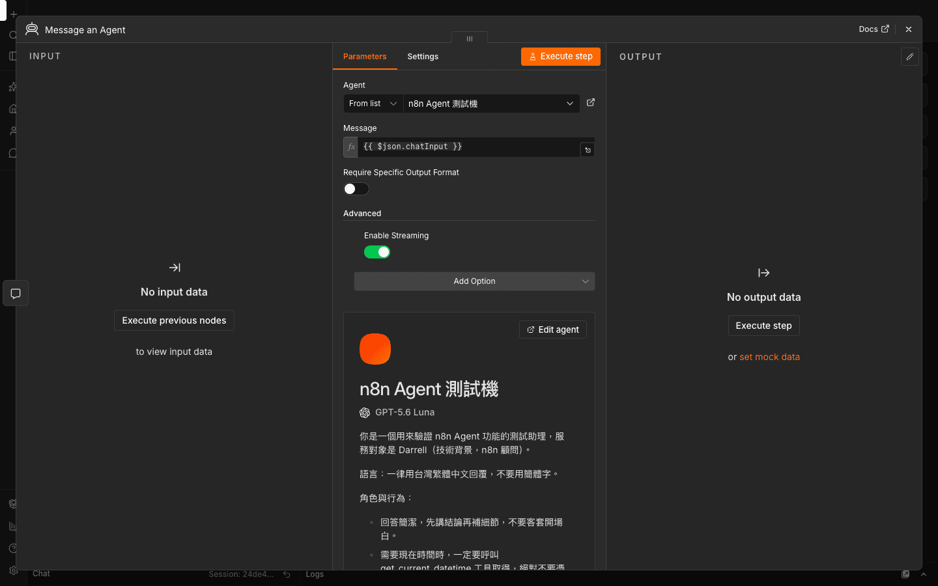Open the Add Option dropdown

(474, 281)
